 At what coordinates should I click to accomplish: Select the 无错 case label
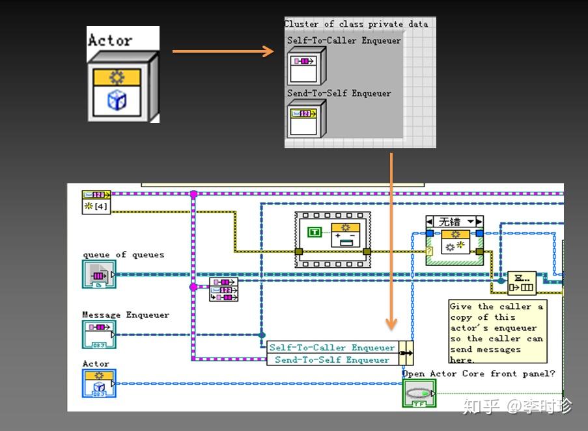pos(450,220)
